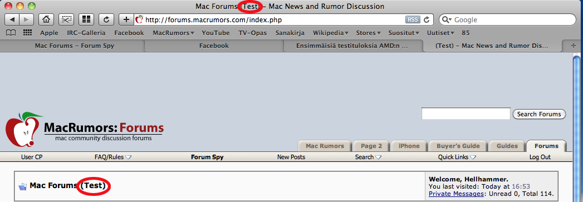Click MacRumors: Forums logo text

pos(104,128)
